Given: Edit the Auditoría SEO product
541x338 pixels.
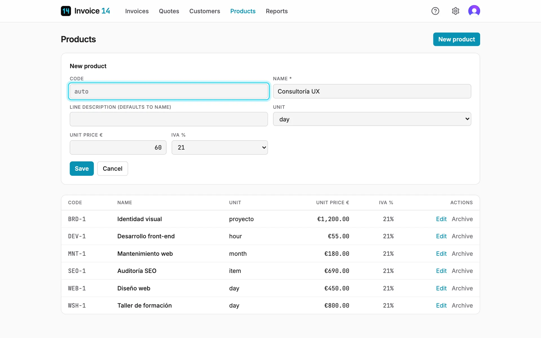Looking at the screenshot, I should pos(441,271).
